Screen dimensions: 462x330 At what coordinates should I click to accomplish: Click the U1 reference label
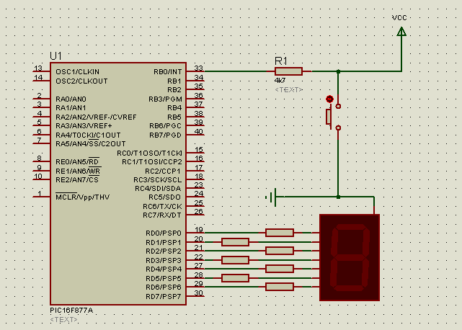click(55, 55)
